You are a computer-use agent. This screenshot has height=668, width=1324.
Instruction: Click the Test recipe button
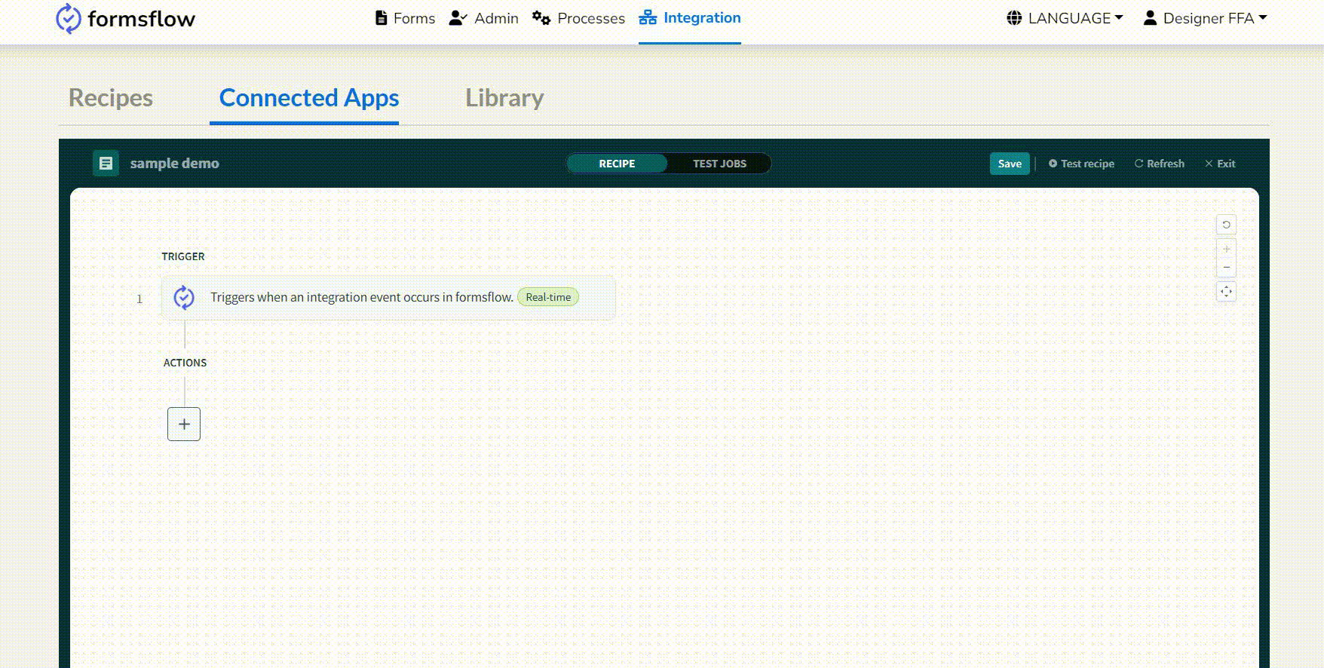[x=1081, y=164]
